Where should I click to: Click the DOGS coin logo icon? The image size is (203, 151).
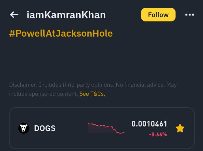point(24,128)
